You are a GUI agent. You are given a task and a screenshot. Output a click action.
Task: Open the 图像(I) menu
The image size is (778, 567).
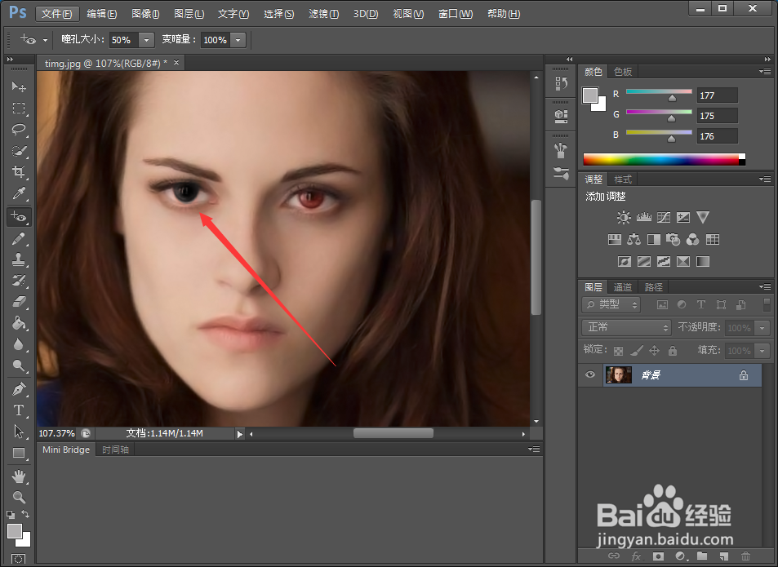[145, 14]
